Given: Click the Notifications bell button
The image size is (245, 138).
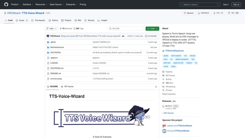Looking at the screenshot, I should click(204, 13).
